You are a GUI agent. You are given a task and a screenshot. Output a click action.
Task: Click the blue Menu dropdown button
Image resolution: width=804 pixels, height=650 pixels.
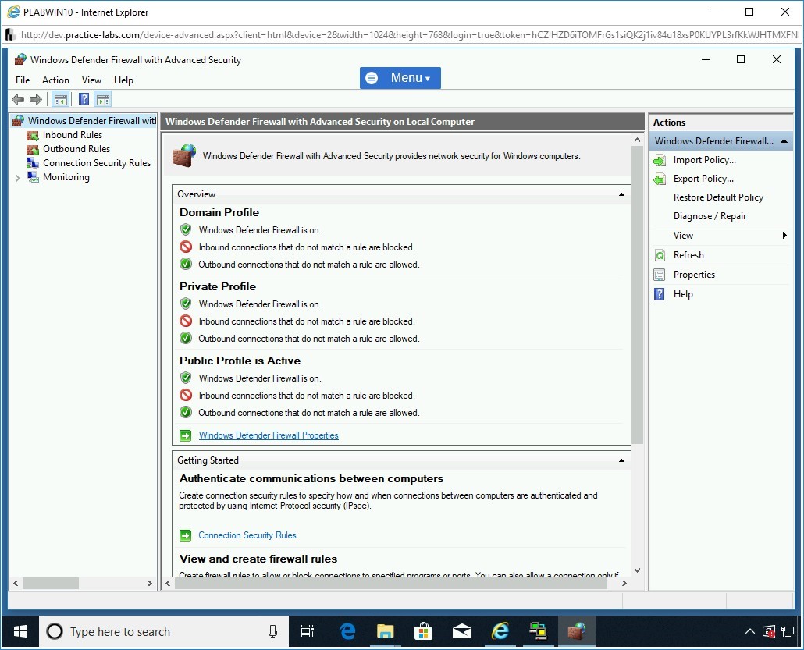click(400, 78)
